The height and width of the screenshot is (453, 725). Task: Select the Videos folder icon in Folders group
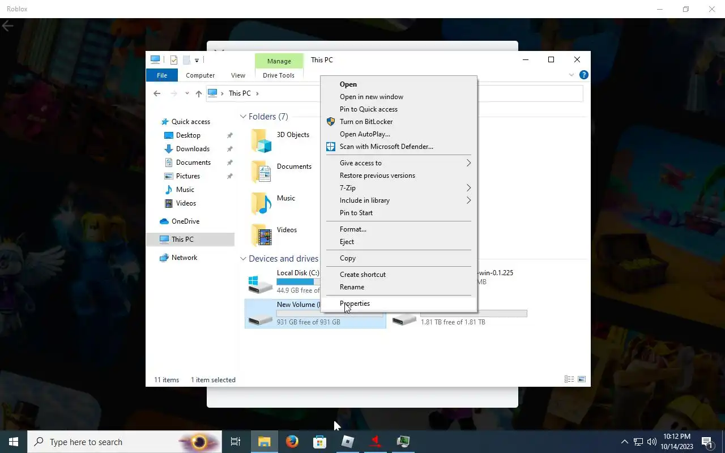tap(261, 236)
